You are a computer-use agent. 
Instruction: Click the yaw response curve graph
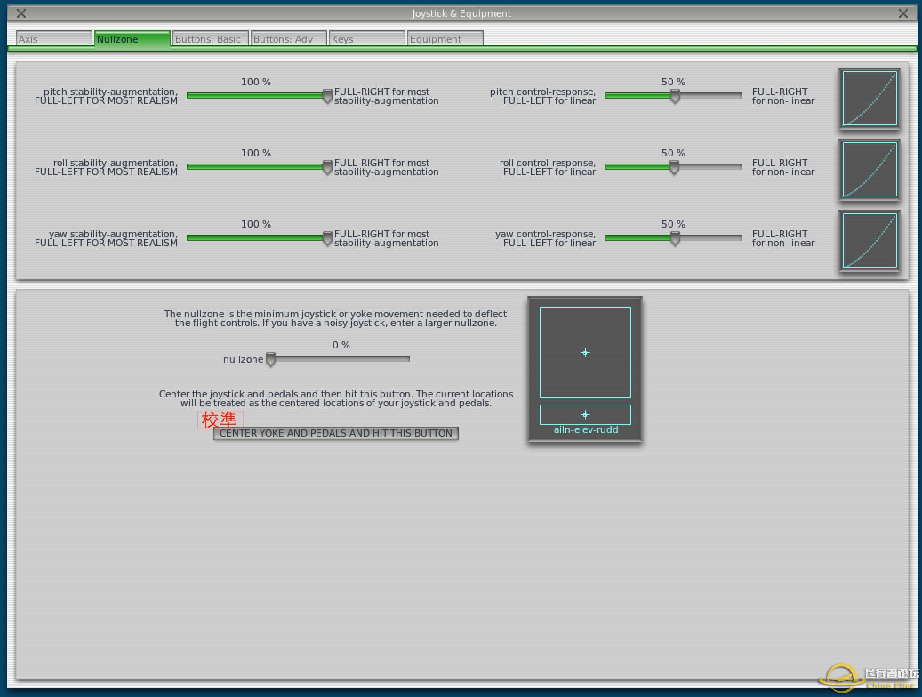coord(870,241)
